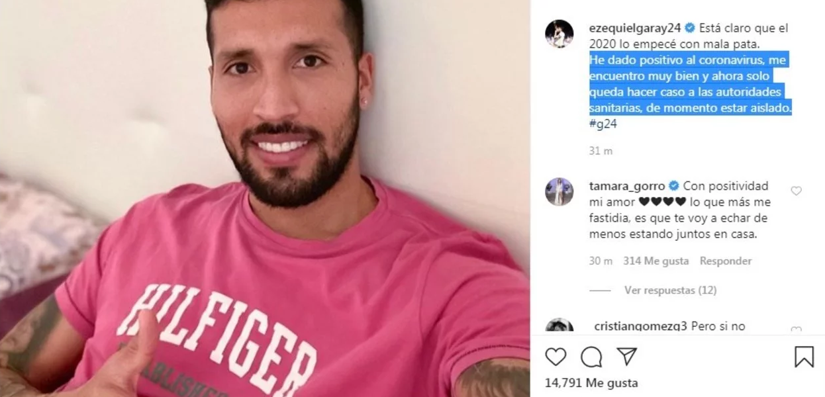Open cristiangomezg3's avatar picture

click(559, 326)
